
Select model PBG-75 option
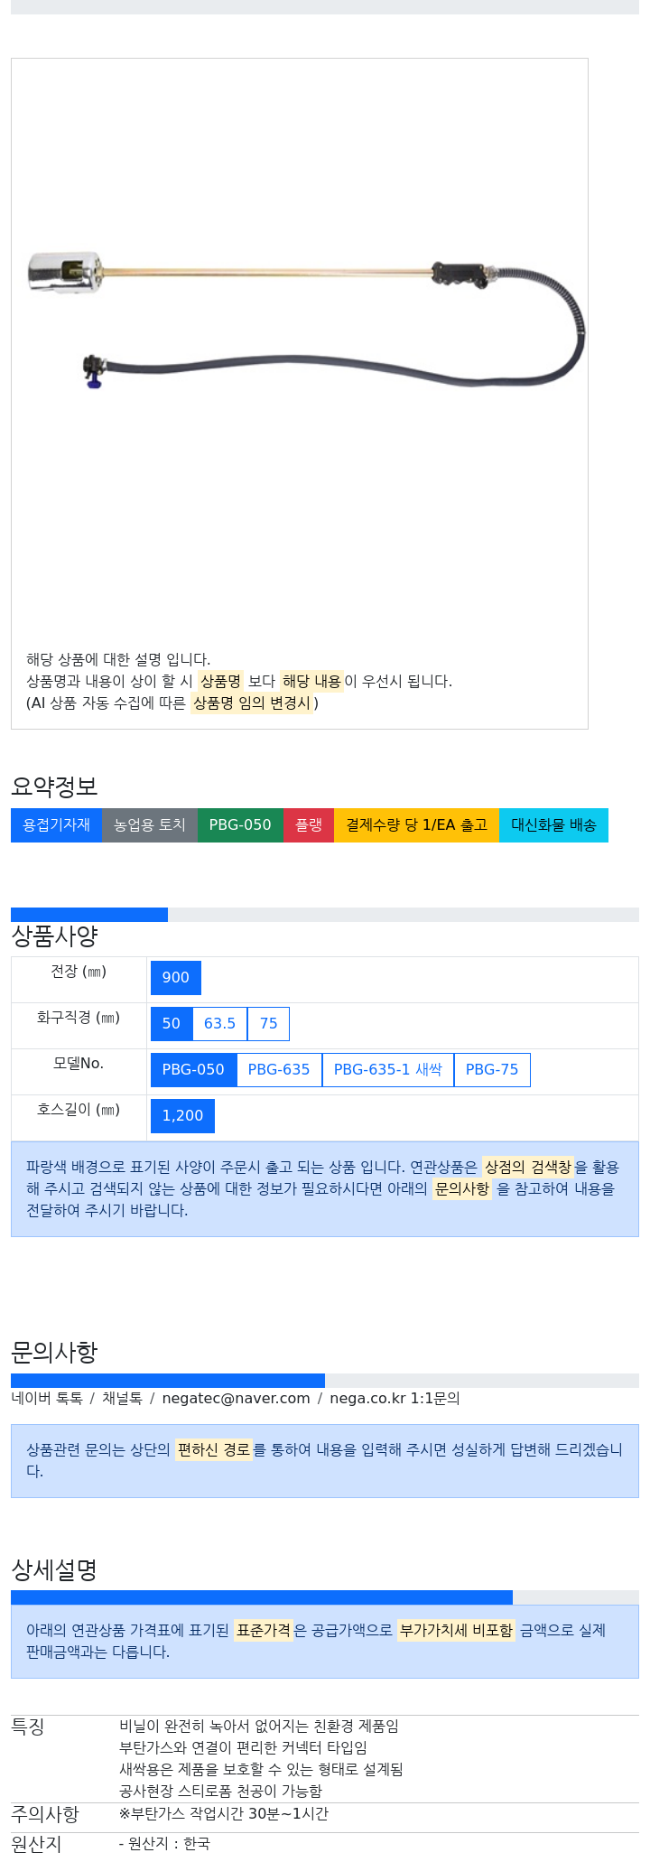point(492,1070)
